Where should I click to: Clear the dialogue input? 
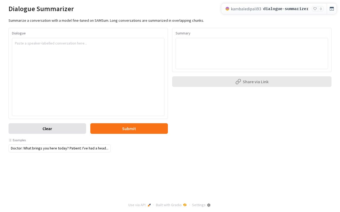(47, 129)
